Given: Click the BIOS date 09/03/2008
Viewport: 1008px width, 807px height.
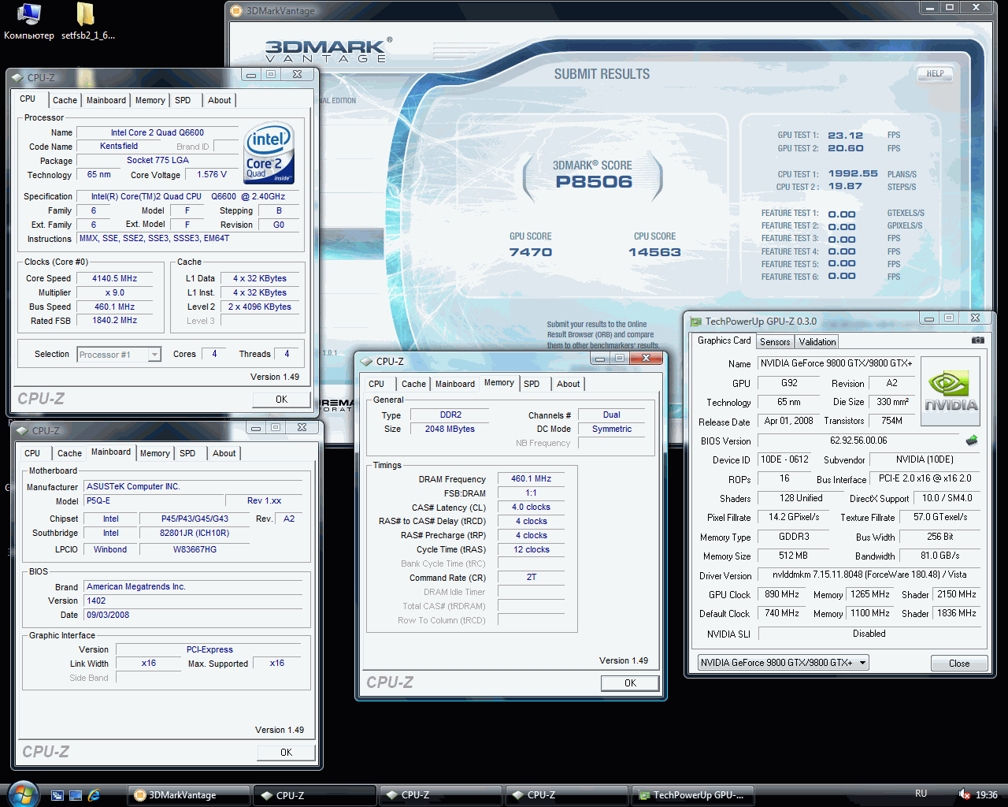Looking at the screenshot, I should pos(193,615).
